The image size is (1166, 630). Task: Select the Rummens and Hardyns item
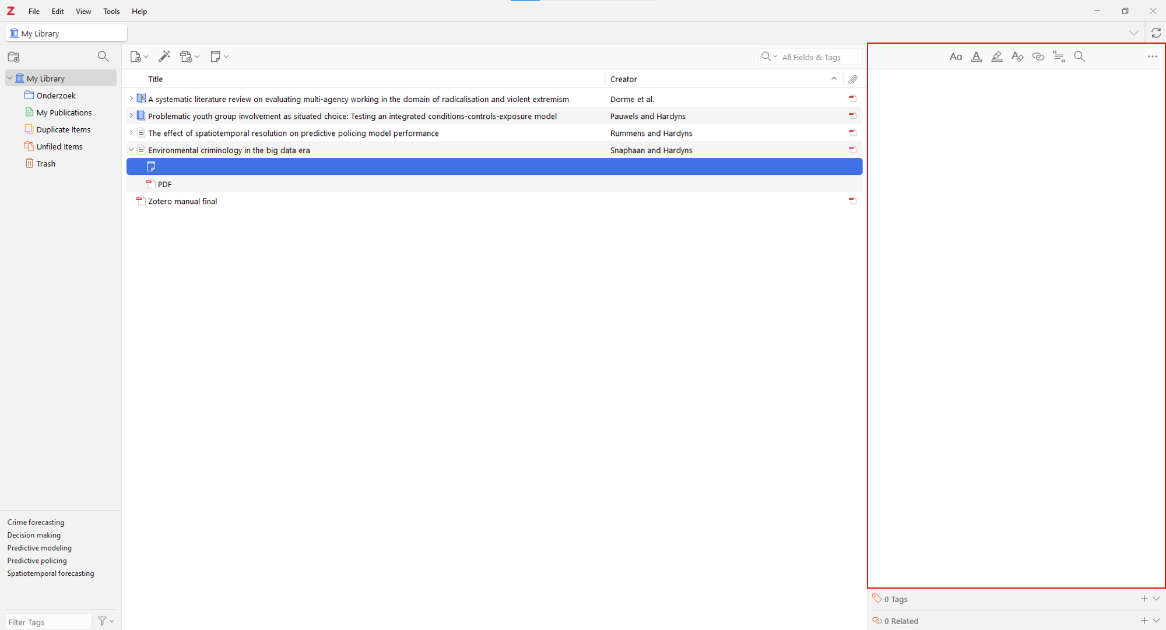coord(494,133)
